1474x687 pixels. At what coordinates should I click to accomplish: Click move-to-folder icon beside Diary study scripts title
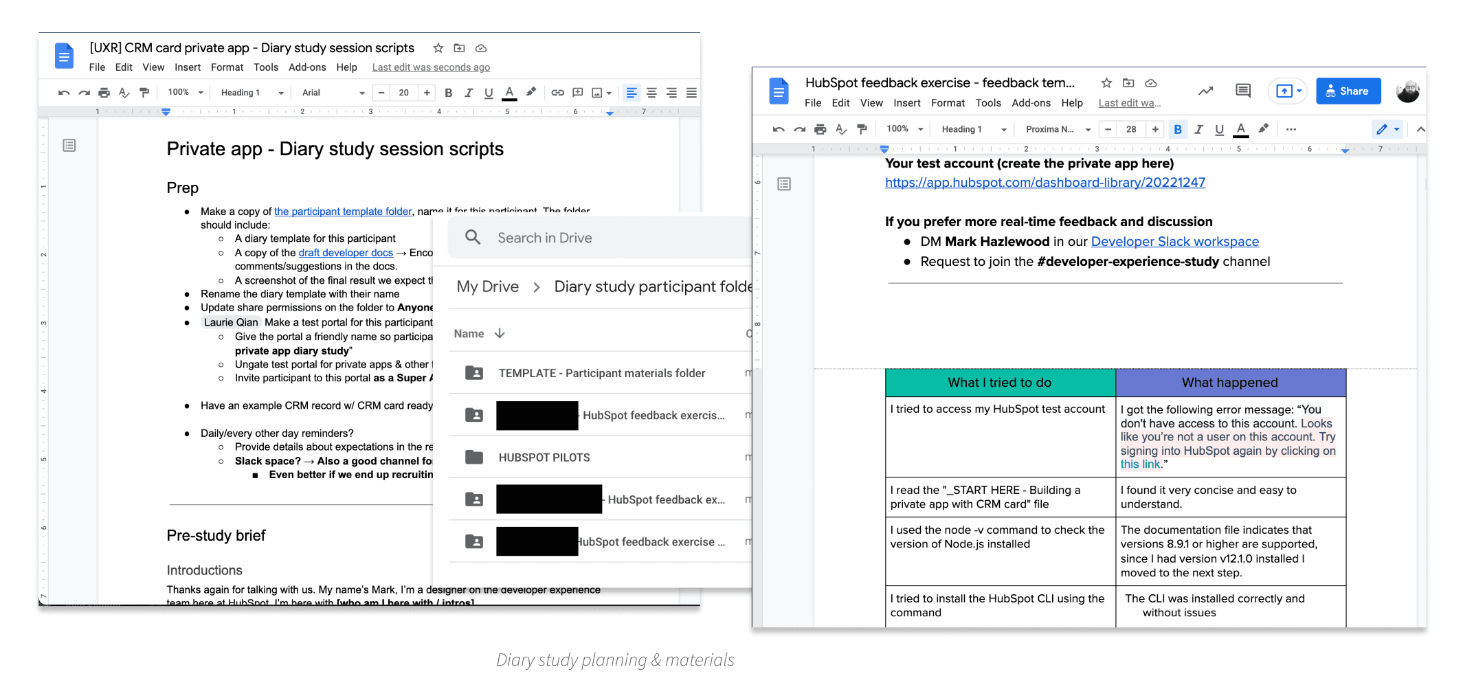[459, 48]
